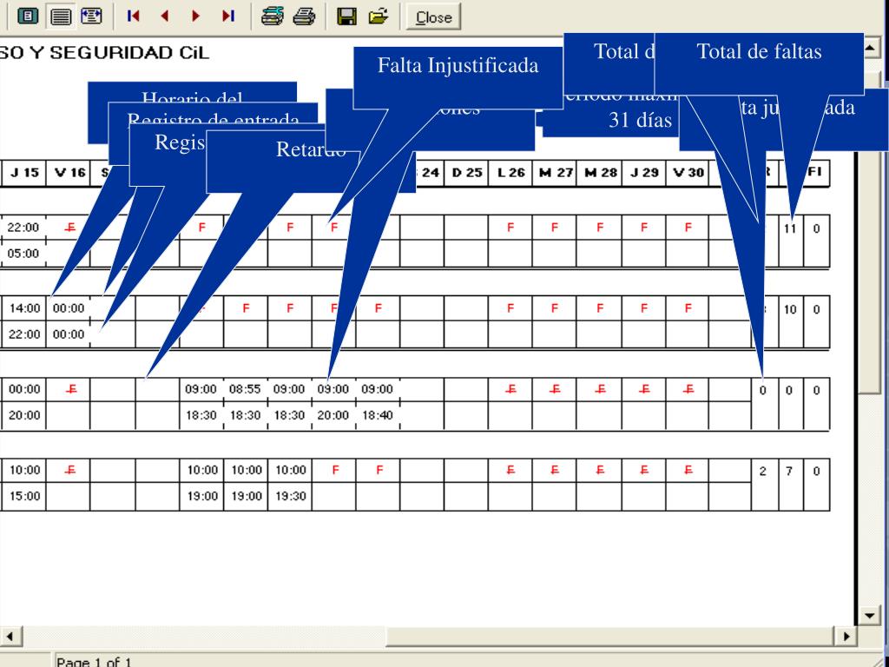This screenshot has height=667, width=889.
Task: Select the M 27 column header
Action: 555,173
